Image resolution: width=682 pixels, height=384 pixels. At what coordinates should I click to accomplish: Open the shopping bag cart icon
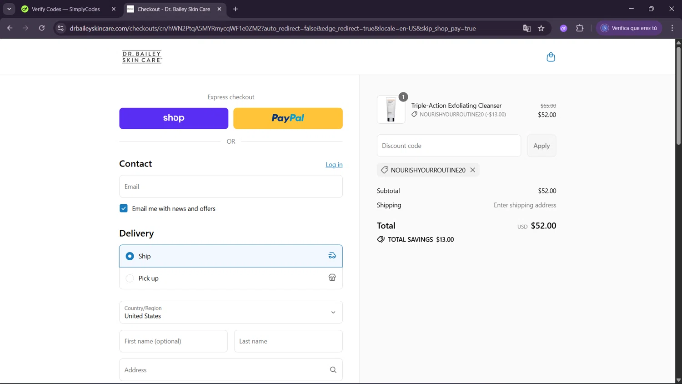[x=551, y=57]
